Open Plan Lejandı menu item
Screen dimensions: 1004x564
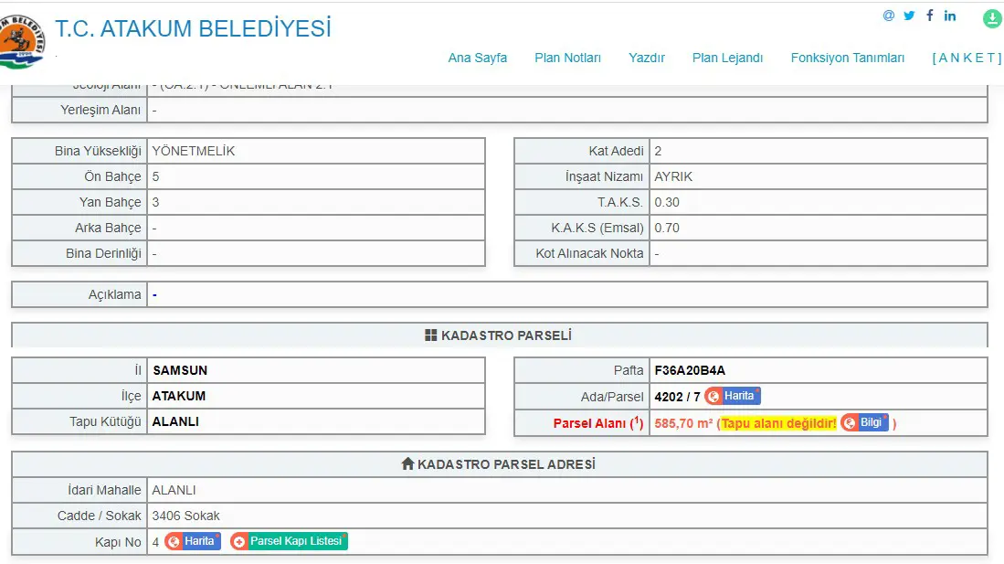pos(727,58)
